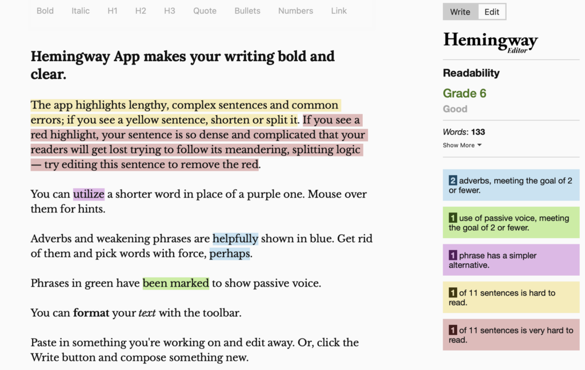
Task: Click the blue adverbs count panel
Action: click(x=511, y=185)
